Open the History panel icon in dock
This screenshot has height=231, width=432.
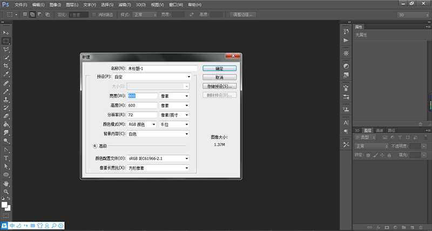pyautogui.click(x=346, y=32)
